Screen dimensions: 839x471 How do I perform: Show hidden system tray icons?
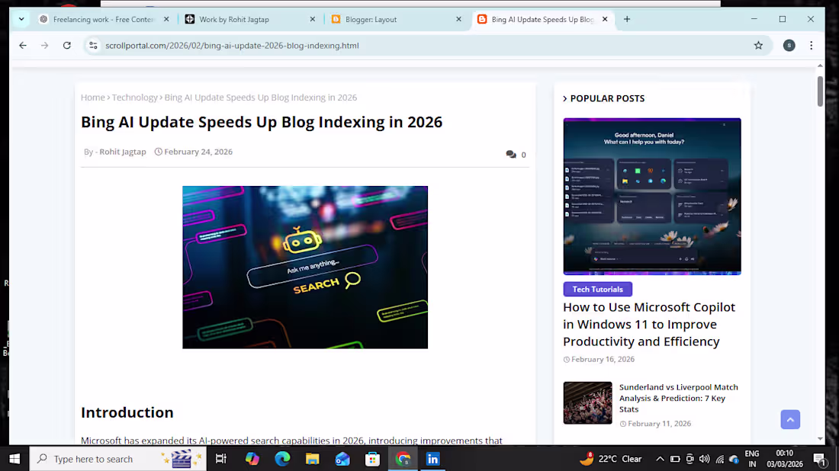660,459
